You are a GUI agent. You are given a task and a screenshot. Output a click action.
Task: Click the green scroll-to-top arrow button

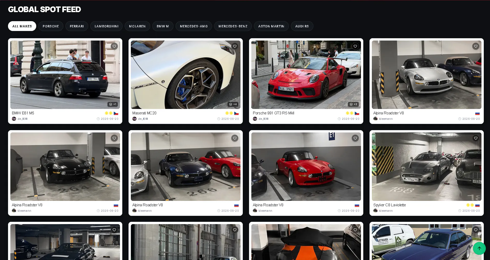point(479,248)
